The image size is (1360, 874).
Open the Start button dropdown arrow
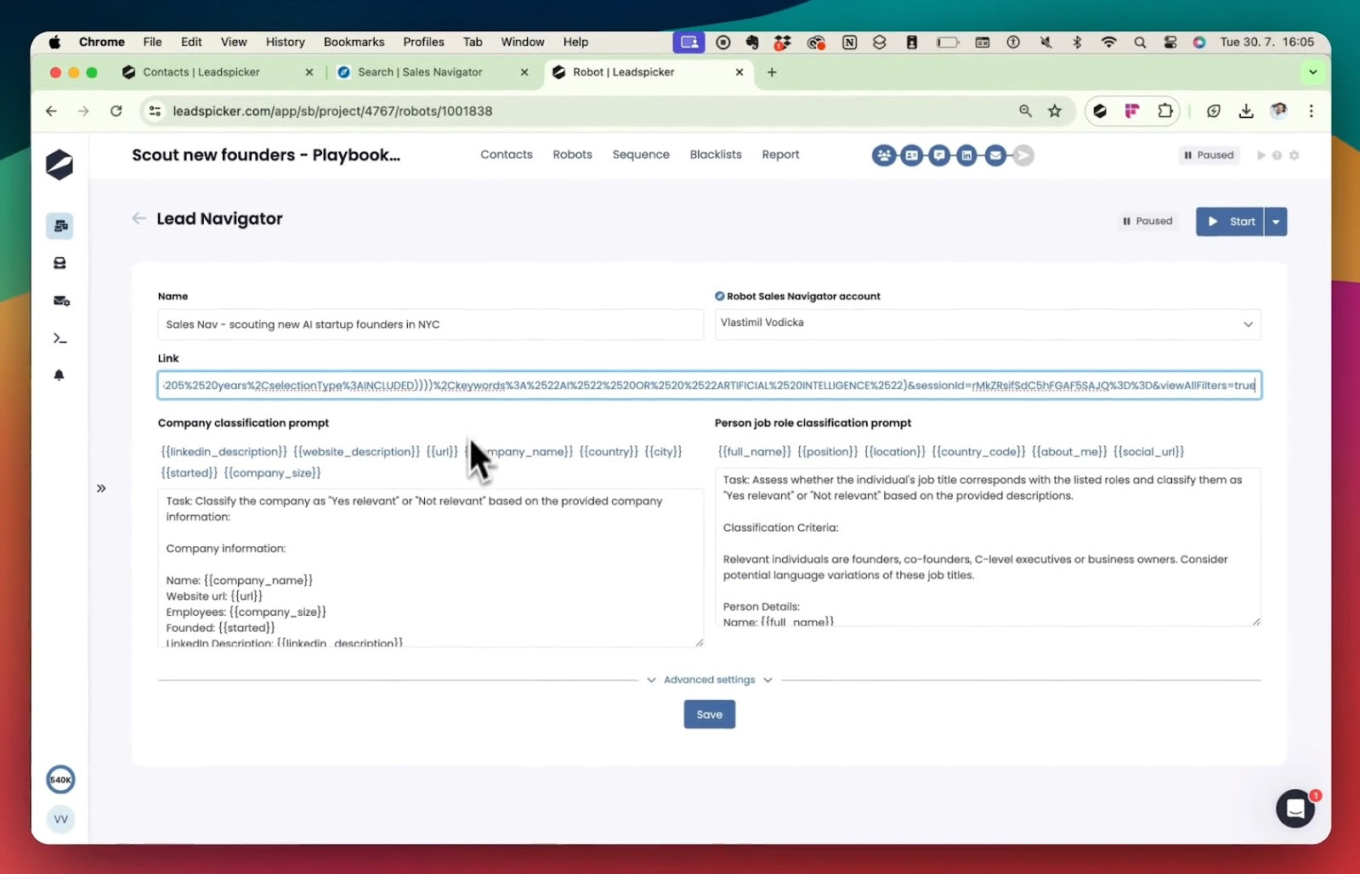pos(1275,221)
